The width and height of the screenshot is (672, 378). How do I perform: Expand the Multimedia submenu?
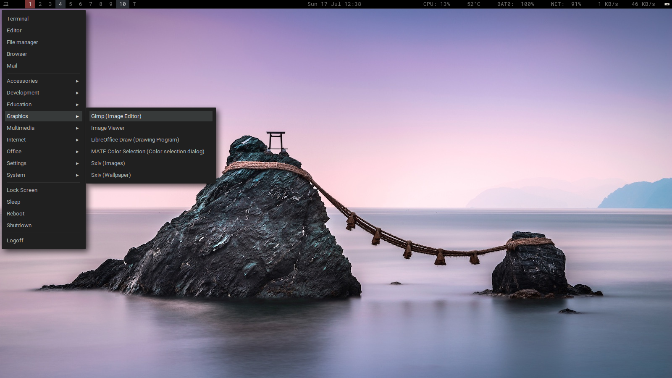[x=44, y=128]
